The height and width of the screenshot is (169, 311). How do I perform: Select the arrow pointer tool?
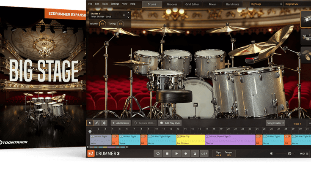pos(90,123)
